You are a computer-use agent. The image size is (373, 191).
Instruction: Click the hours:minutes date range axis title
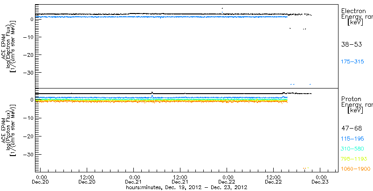tap(186, 187)
